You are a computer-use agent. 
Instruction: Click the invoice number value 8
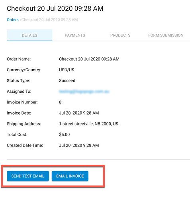click(60, 102)
